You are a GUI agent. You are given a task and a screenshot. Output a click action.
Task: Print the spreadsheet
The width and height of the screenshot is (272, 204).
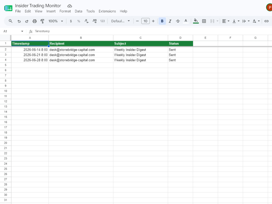[x=35, y=21]
